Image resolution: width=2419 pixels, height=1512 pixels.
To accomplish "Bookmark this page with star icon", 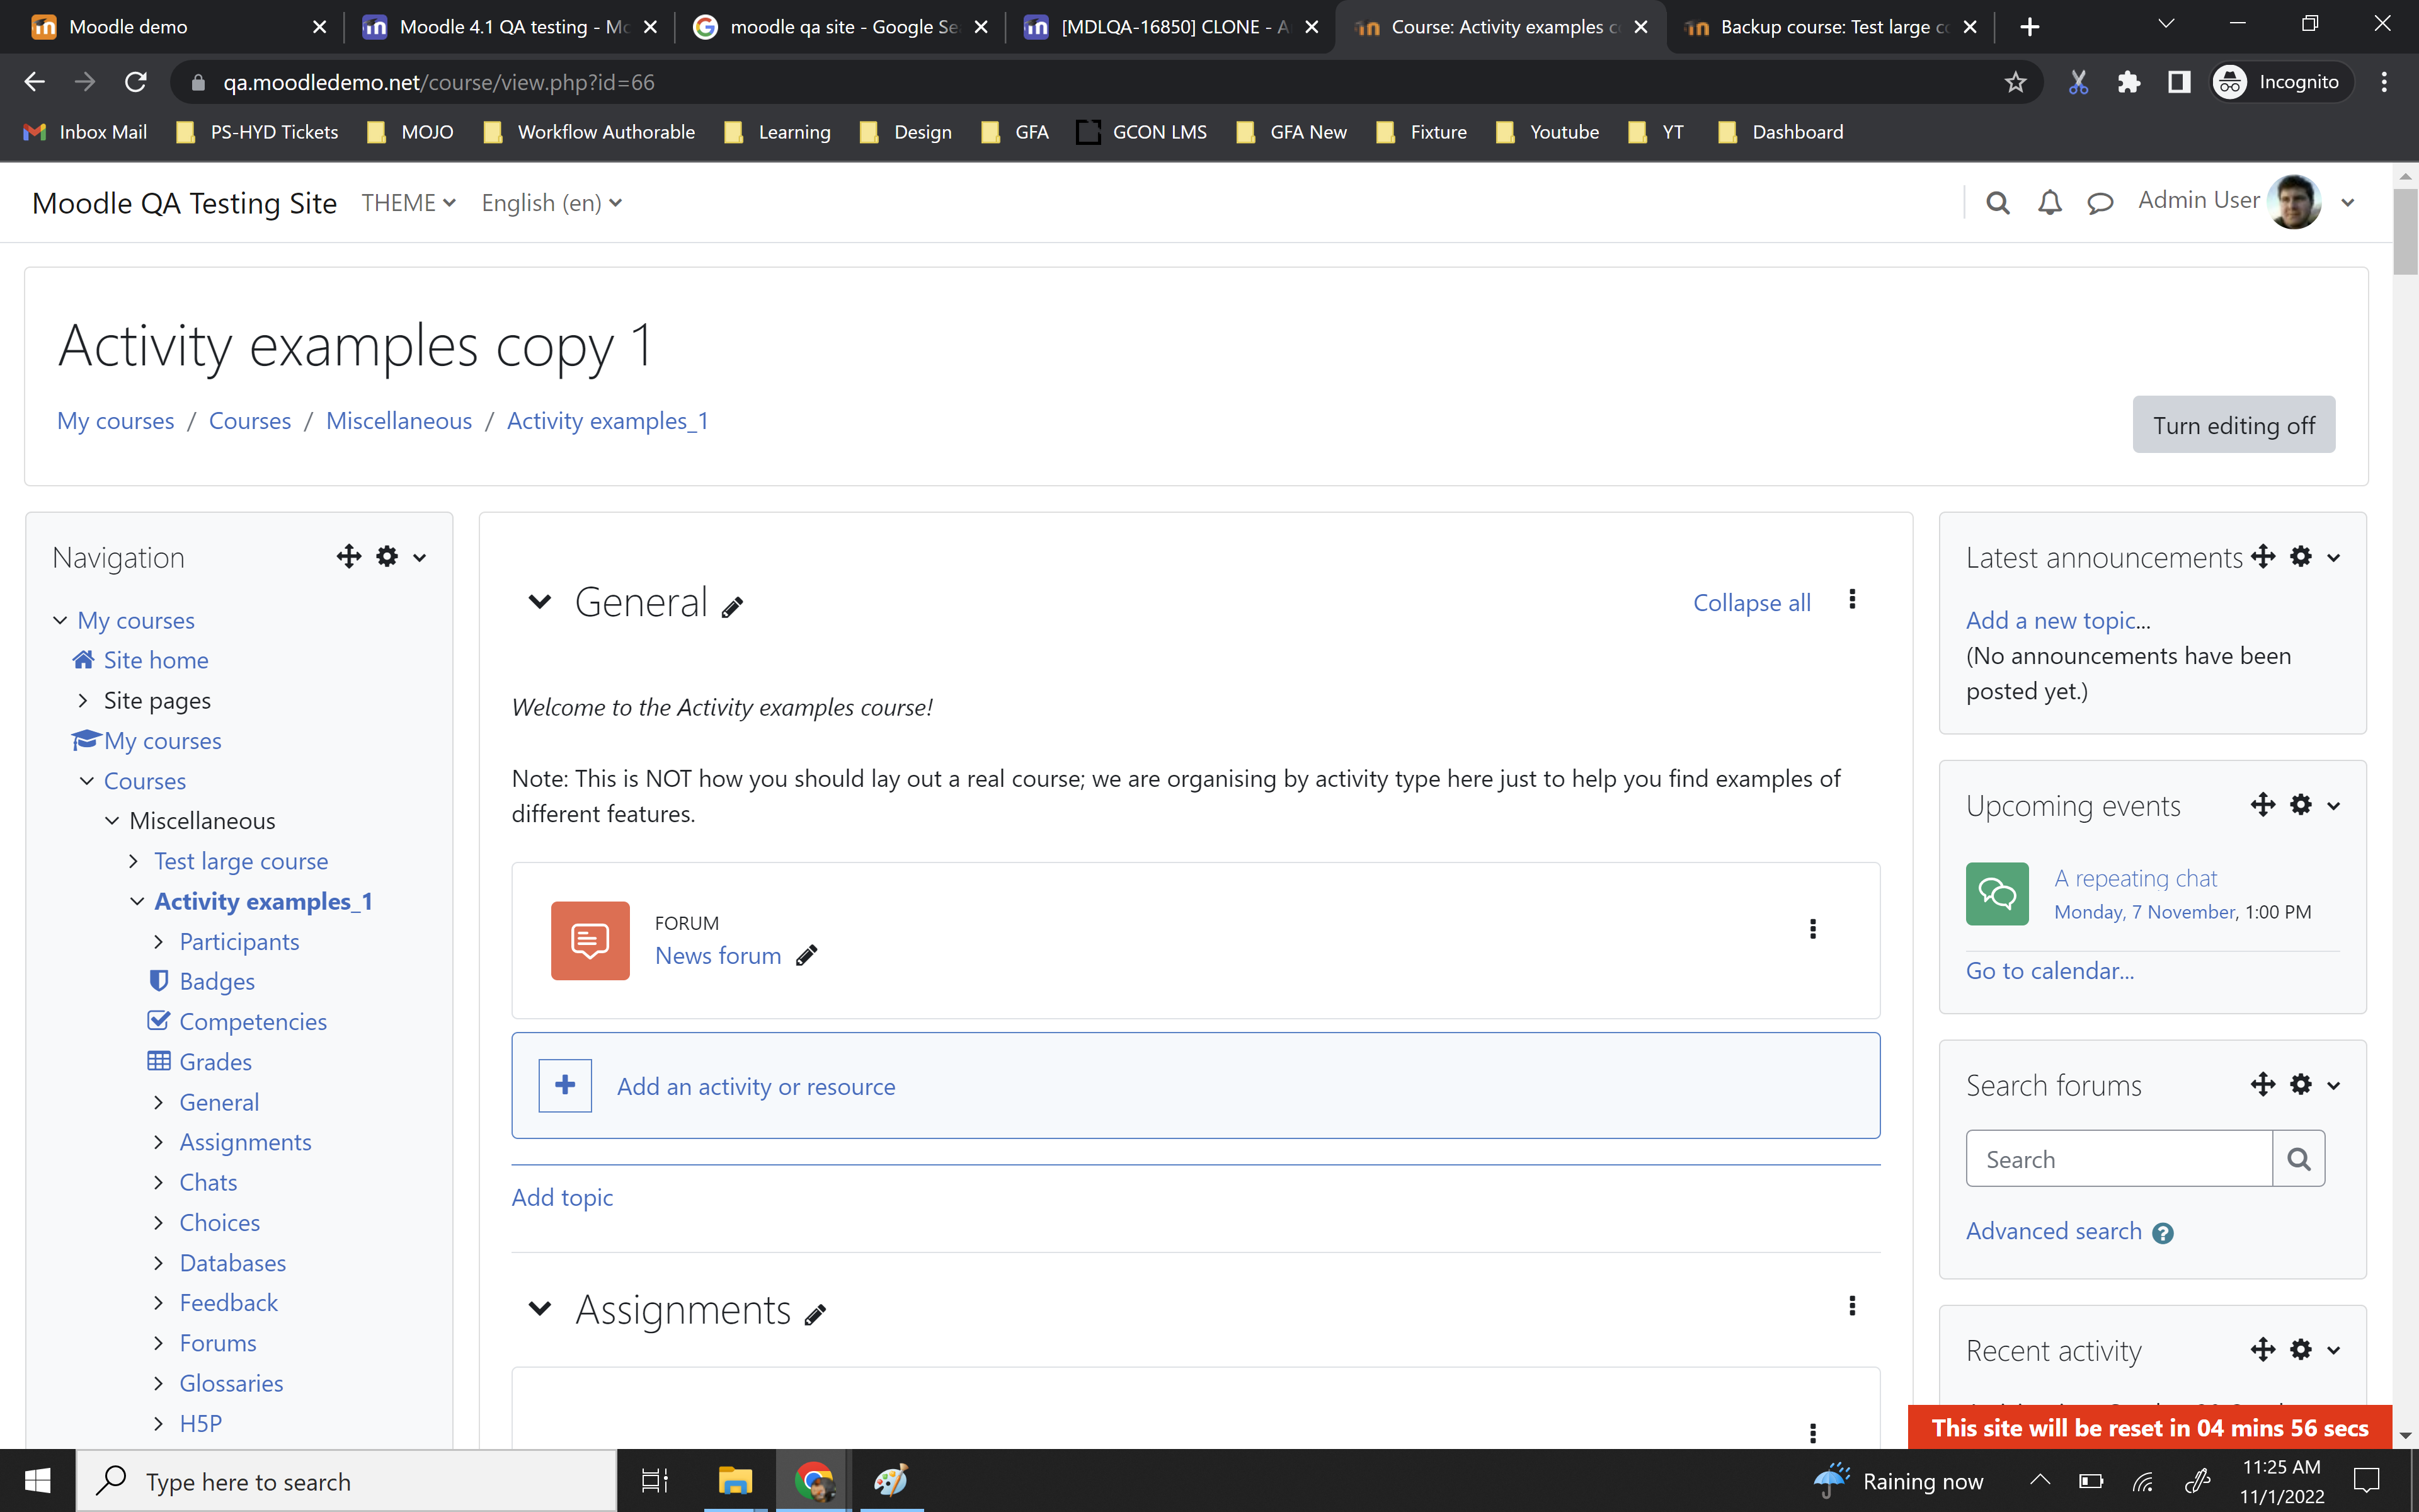I will (x=2014, y=82).
